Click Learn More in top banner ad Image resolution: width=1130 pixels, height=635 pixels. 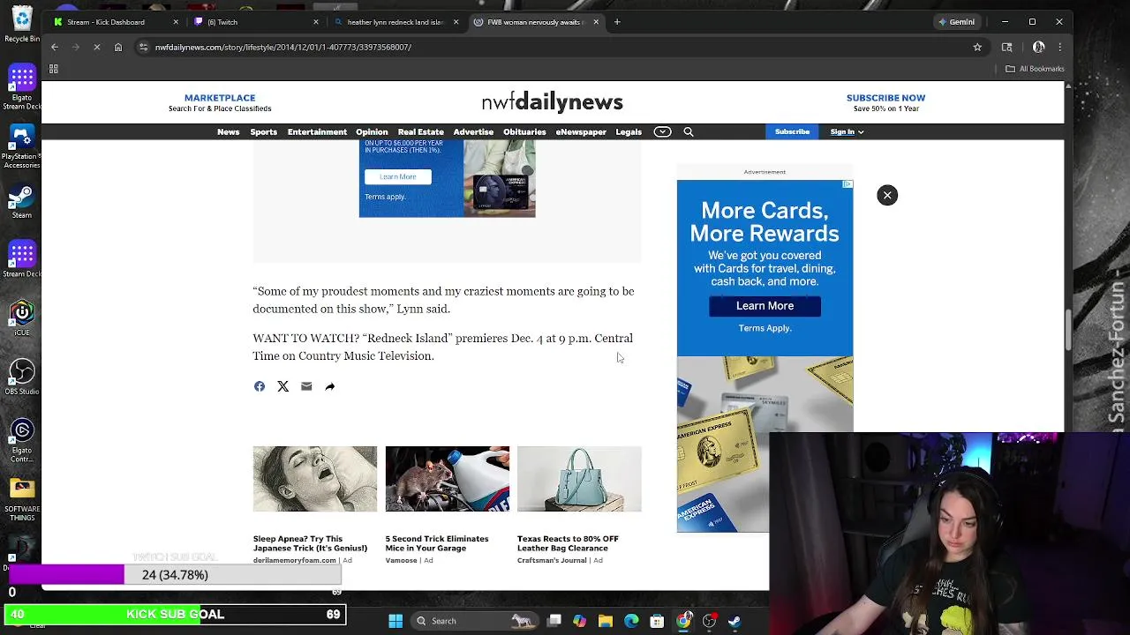click(x=397, y=176)
